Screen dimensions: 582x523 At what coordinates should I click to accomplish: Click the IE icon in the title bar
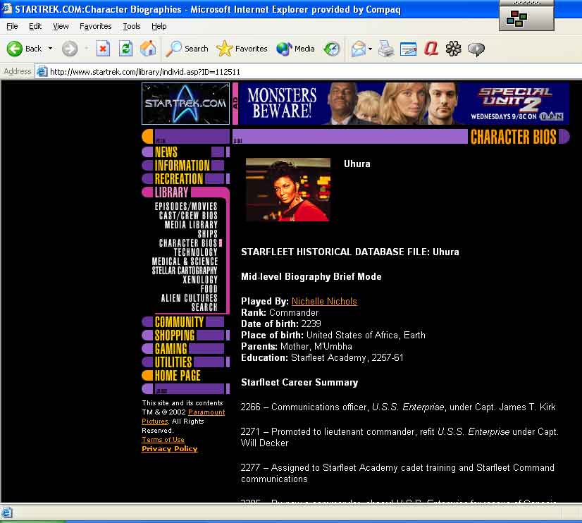6,8
